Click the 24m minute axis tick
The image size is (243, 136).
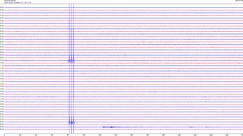(x=195, y=135)
